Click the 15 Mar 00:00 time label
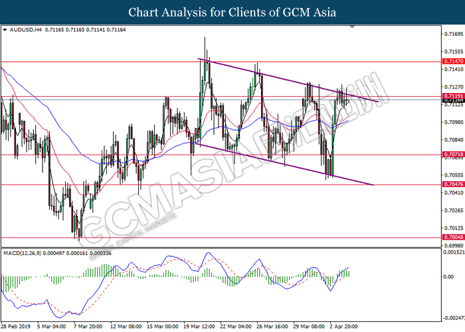Image resolution: width=465 pixels, height=332 pixels. [163, 327]
